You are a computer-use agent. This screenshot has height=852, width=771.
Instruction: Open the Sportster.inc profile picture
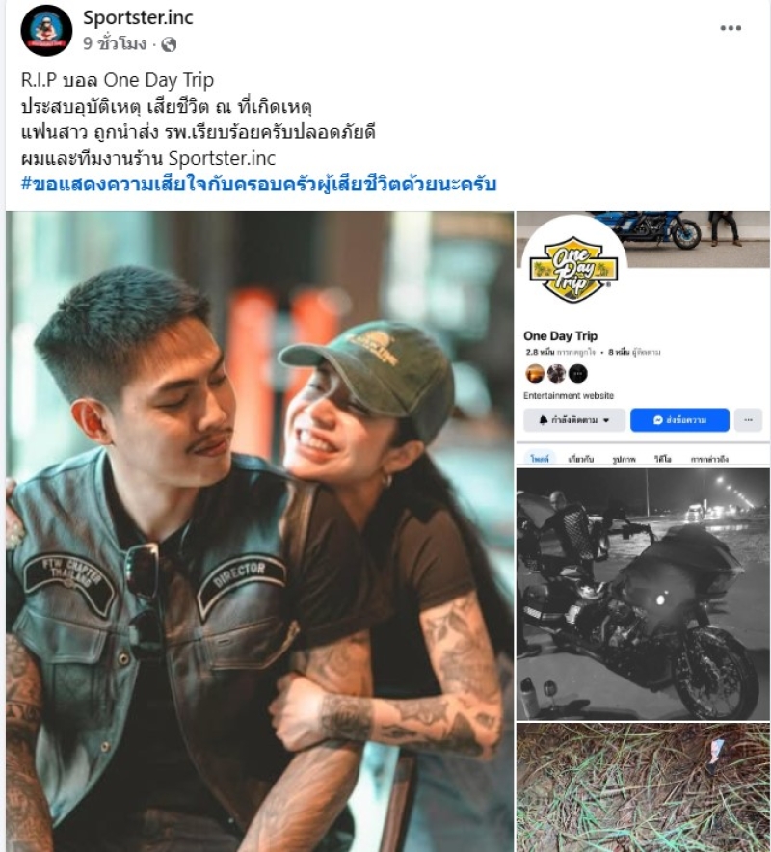pos(46,31)
